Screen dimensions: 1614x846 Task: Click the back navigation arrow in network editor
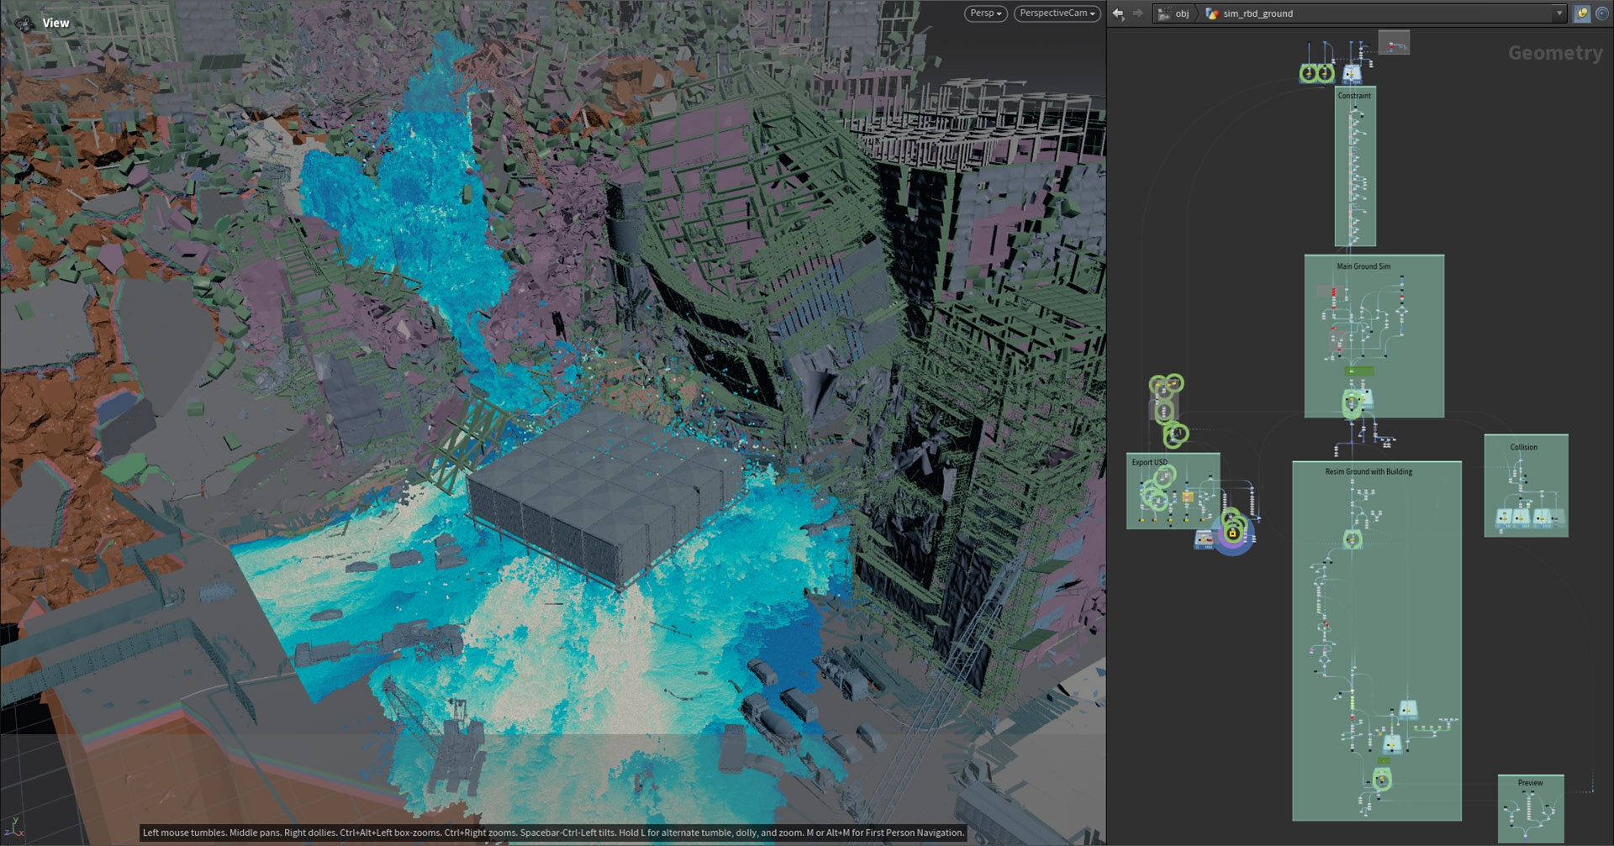click(1118, 13)
